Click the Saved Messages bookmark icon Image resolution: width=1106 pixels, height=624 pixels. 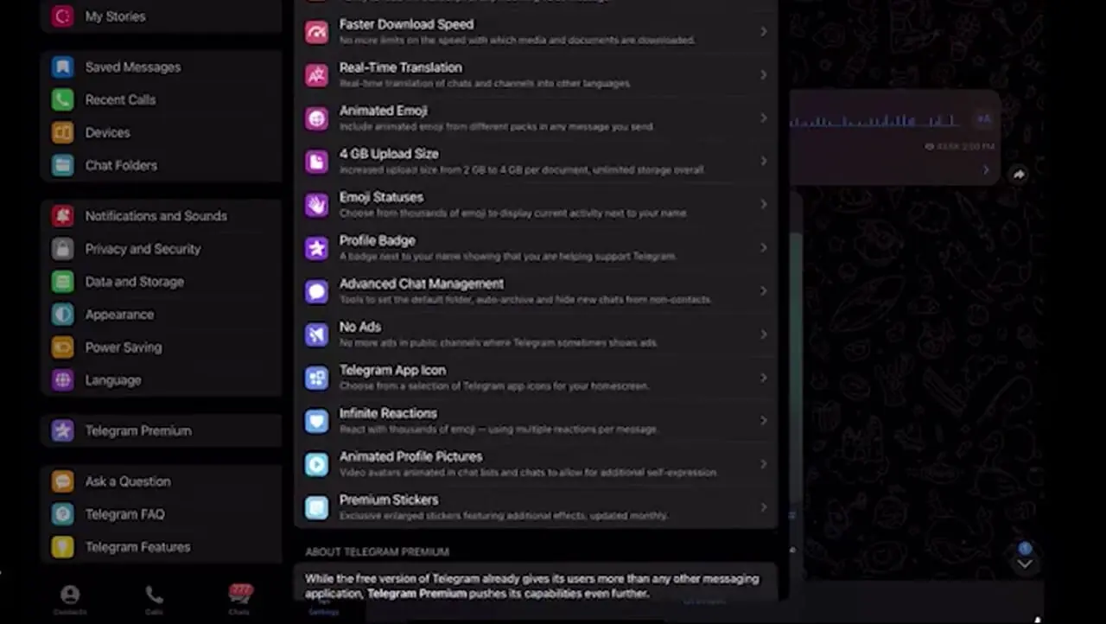click(x=62, y=67)
